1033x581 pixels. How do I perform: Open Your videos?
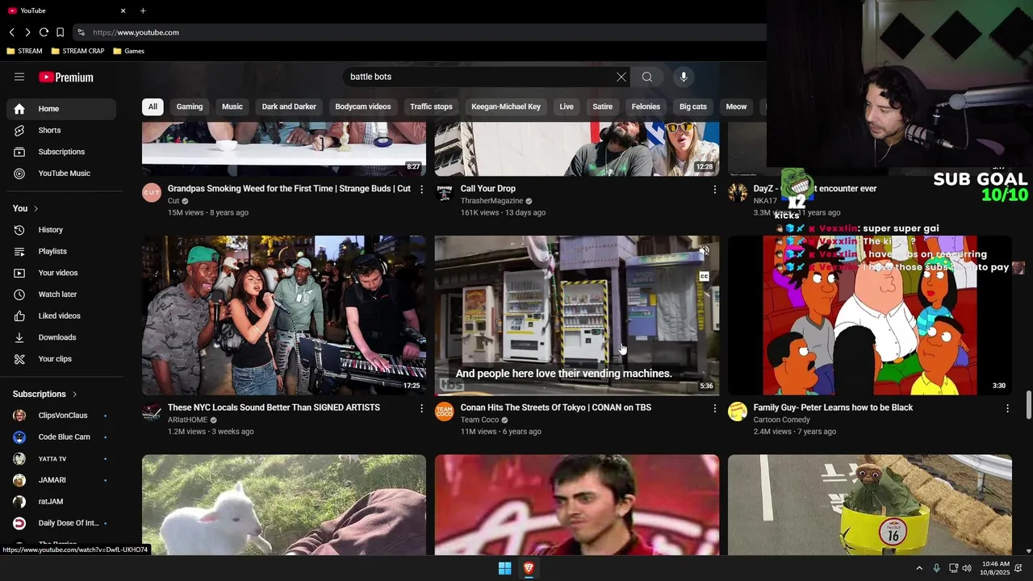pos(61,273)
